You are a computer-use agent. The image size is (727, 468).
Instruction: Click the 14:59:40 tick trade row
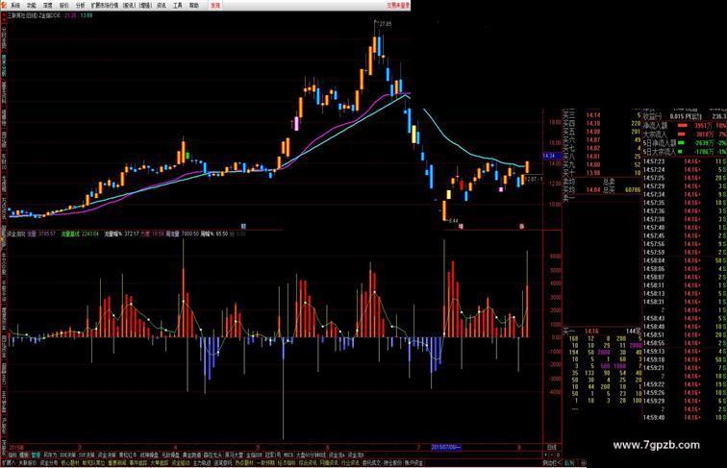(685, 417)
